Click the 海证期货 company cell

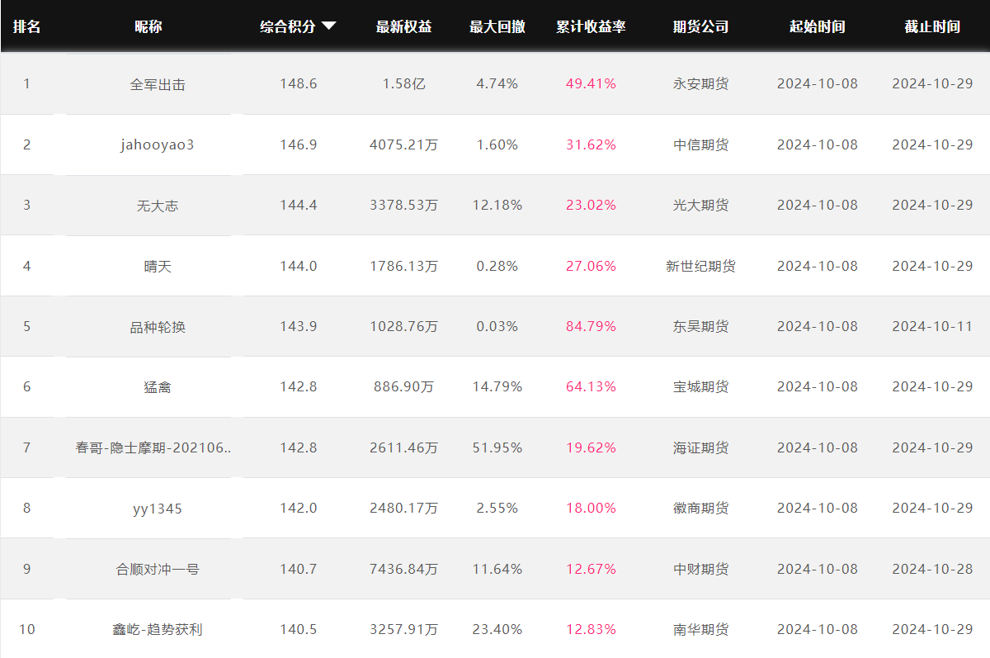701,447
